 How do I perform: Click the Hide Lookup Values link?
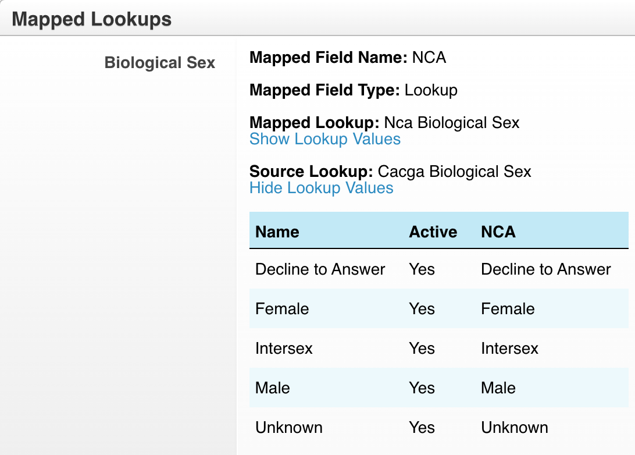coord(321,189)
